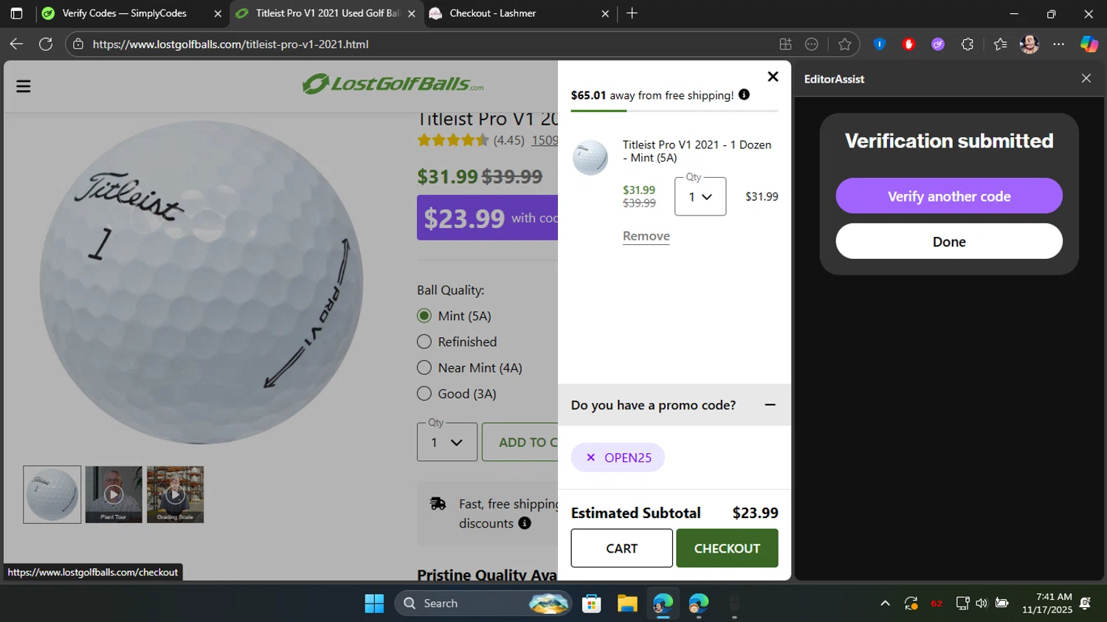Open the hamburger menu on LostGolfBalls
This screenshot has width=1107, height=622.
click(x=24, y=86)
